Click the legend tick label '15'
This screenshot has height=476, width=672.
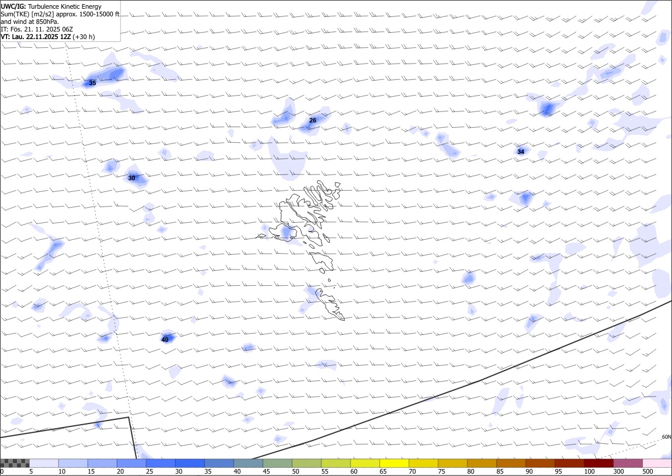91,471
